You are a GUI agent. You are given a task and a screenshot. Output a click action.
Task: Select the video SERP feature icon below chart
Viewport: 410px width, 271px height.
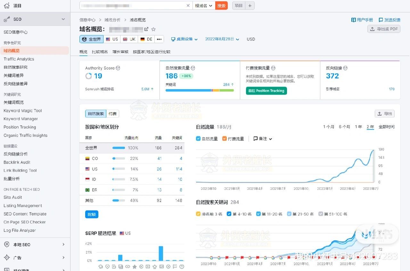click(141, 267)
